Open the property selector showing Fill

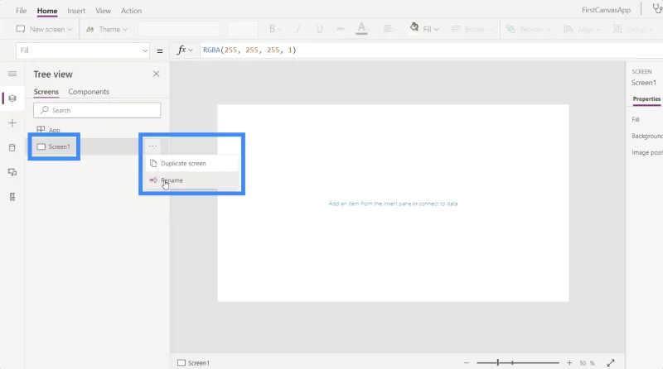(x=83, y=50)
